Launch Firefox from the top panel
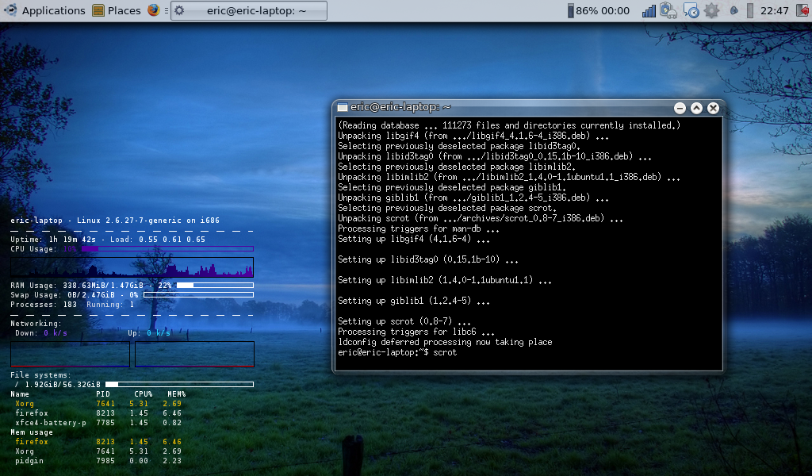Viewport: 812px width, 476px height. (x=153, y=10)
